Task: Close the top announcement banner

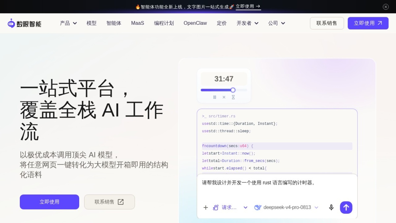Action: (x=386, y=7)
